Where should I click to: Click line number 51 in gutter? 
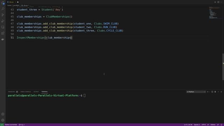[x=12, y=37]
